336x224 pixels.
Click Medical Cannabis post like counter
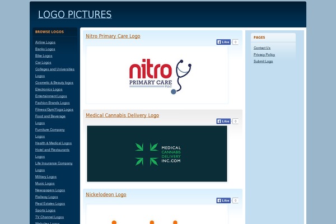(x=235, y=122)
